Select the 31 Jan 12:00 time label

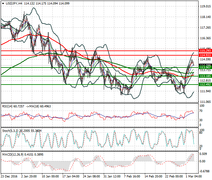tap(112, 176)
